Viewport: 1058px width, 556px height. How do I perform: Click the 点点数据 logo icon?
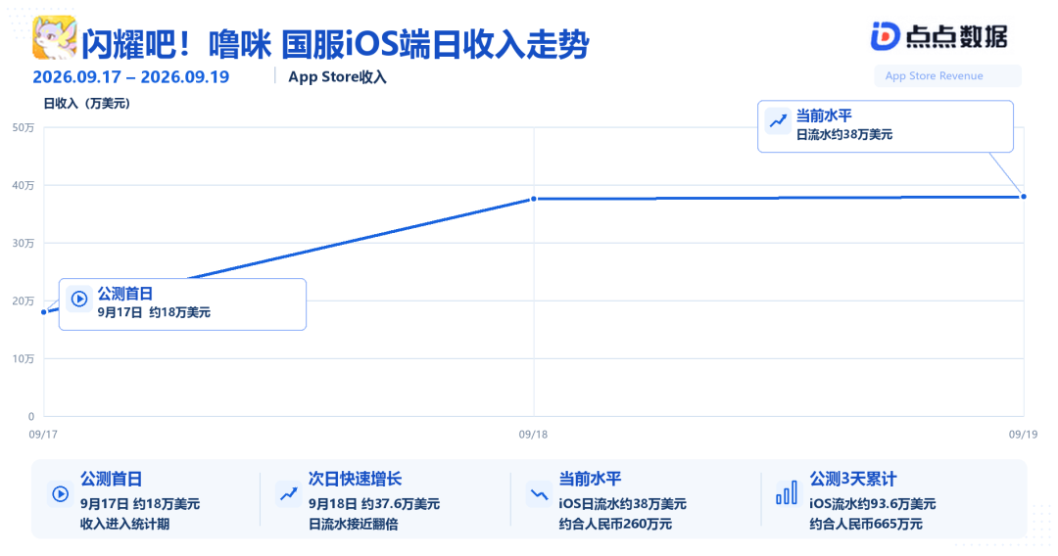[885, 36]
